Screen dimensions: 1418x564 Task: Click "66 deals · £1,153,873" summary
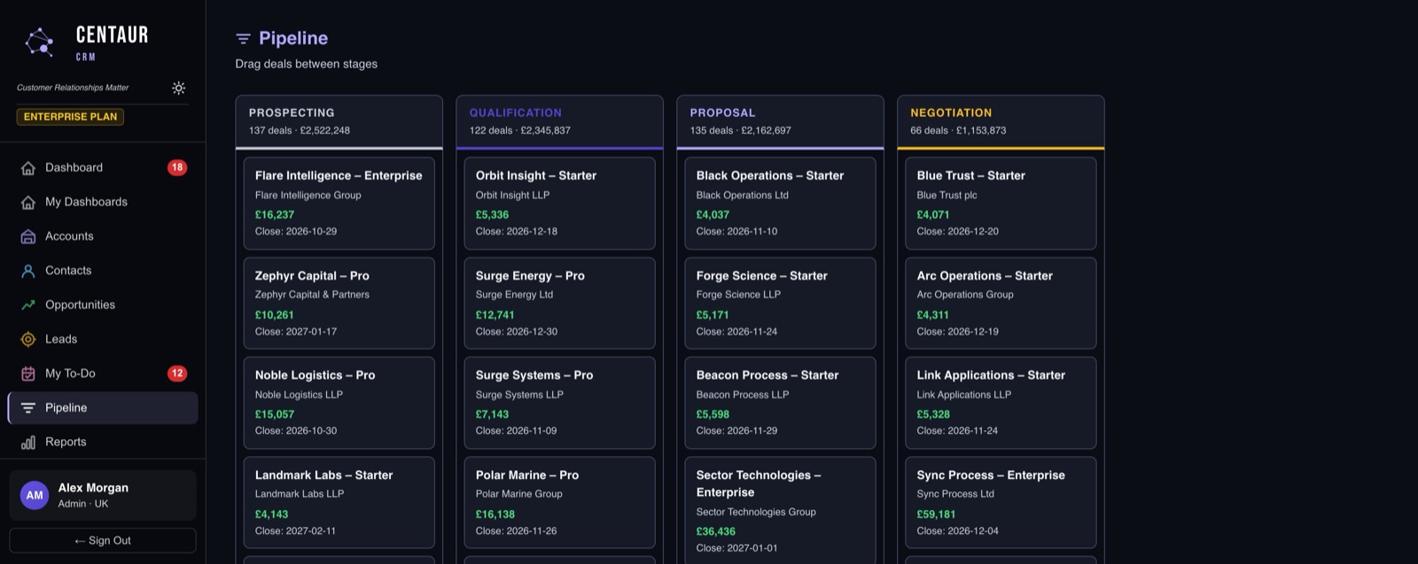click(x=958, y=130)
